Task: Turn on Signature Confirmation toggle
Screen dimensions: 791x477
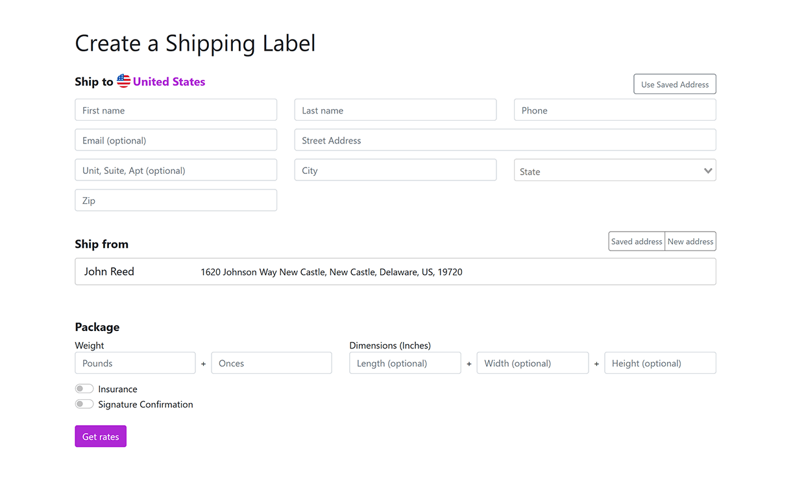Action: [x=84, y=404]
